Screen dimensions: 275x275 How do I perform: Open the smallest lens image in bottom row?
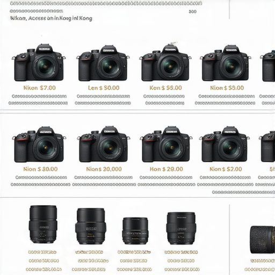pos(135,231)
